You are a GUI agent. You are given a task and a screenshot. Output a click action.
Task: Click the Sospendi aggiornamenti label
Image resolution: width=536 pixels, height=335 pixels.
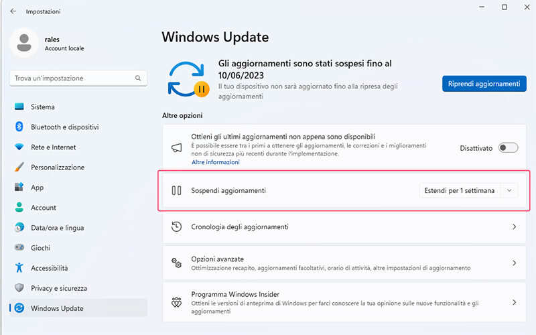click(228, 190)
